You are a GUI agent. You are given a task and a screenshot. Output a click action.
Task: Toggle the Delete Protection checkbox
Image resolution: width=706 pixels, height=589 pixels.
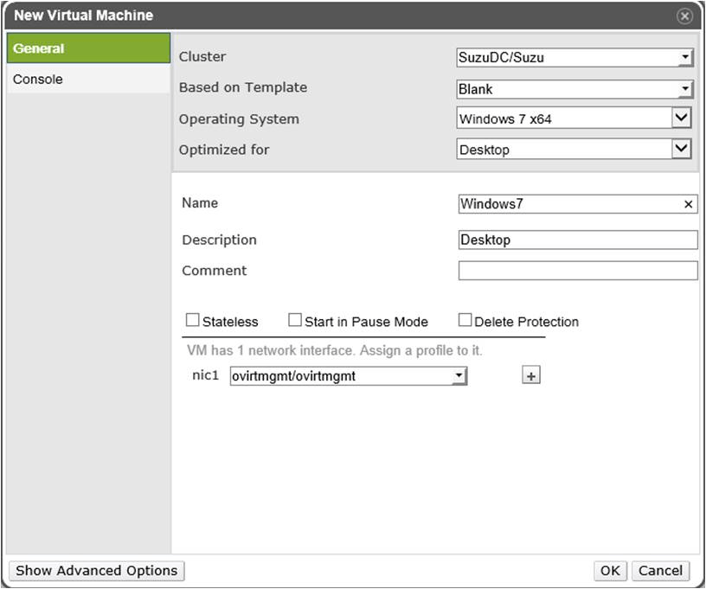pyautogui.click(x=465, y=321)
